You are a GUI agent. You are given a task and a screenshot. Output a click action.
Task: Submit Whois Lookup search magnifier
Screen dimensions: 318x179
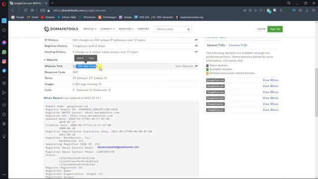point(189,29)
